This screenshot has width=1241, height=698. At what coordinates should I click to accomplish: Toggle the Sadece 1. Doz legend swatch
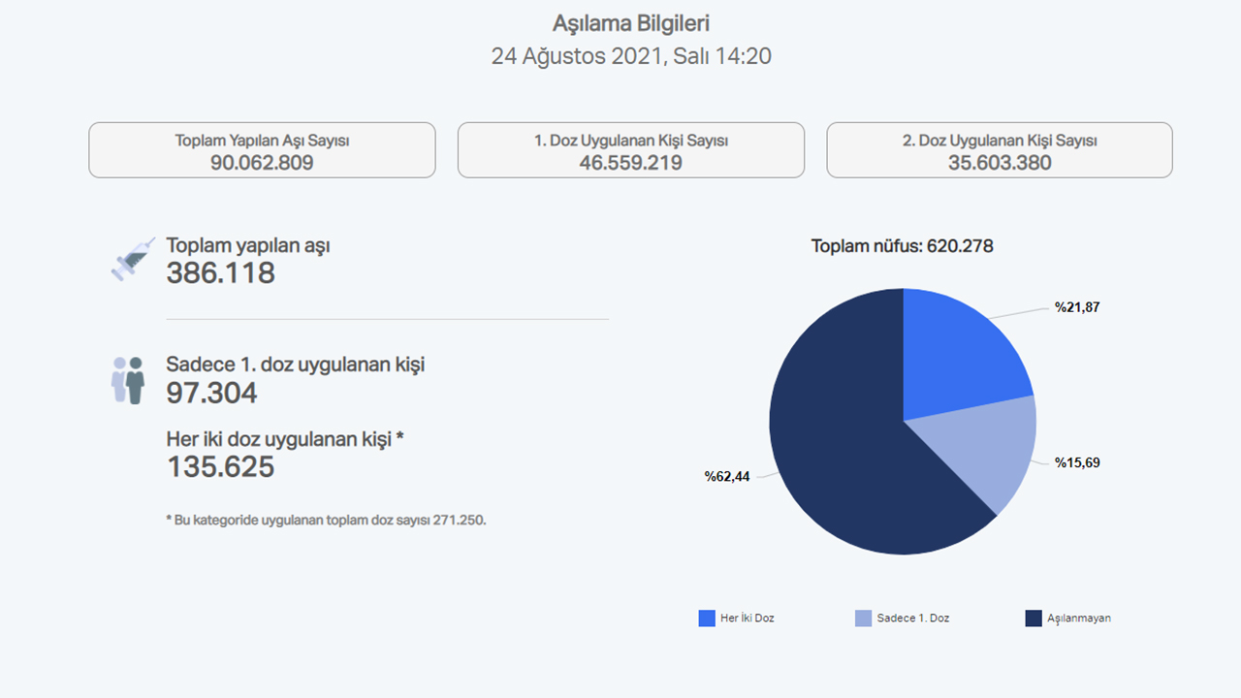[863, 619]
